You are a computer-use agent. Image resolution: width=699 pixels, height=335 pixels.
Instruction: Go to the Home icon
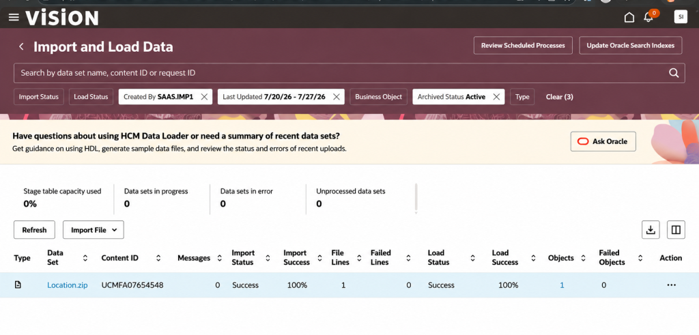[629, 17]
